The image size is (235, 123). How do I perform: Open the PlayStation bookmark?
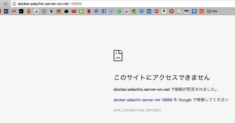pos(36,11)
